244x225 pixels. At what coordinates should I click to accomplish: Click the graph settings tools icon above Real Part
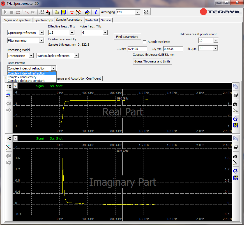9,86
